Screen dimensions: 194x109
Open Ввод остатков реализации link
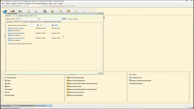coord(76,95)
